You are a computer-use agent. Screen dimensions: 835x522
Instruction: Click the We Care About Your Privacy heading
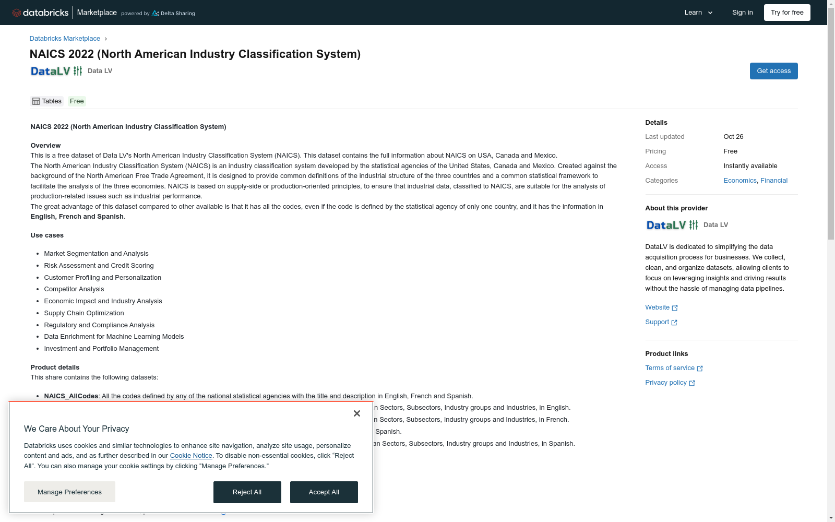point(77,429)
